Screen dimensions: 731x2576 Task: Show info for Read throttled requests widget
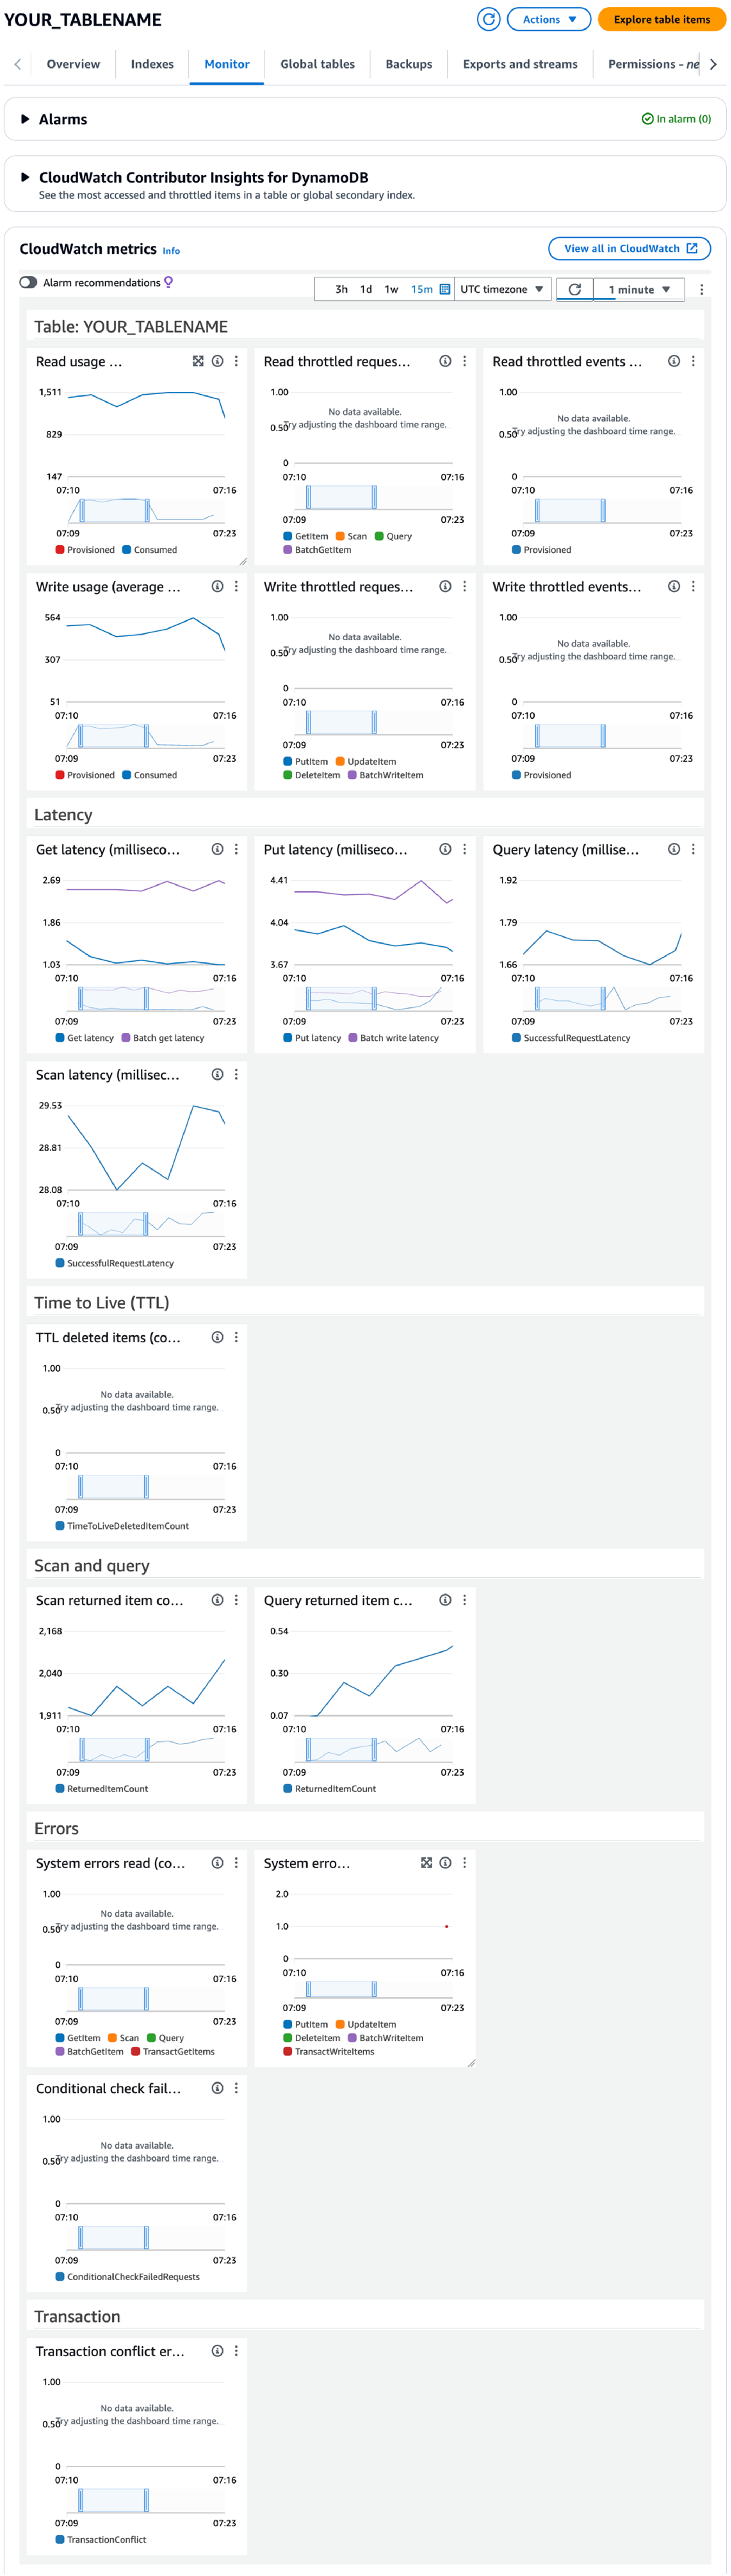[445, 361]
